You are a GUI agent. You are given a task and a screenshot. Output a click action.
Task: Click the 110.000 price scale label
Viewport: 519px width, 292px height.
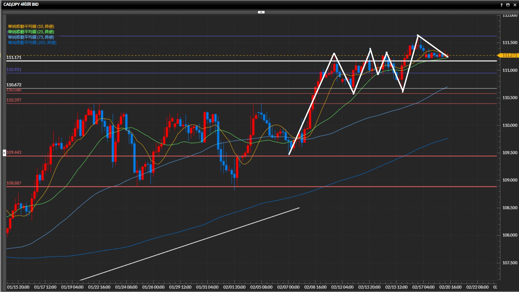[510, 125]
